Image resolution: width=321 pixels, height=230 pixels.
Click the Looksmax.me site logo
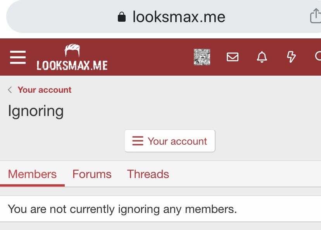coord(72,57)
